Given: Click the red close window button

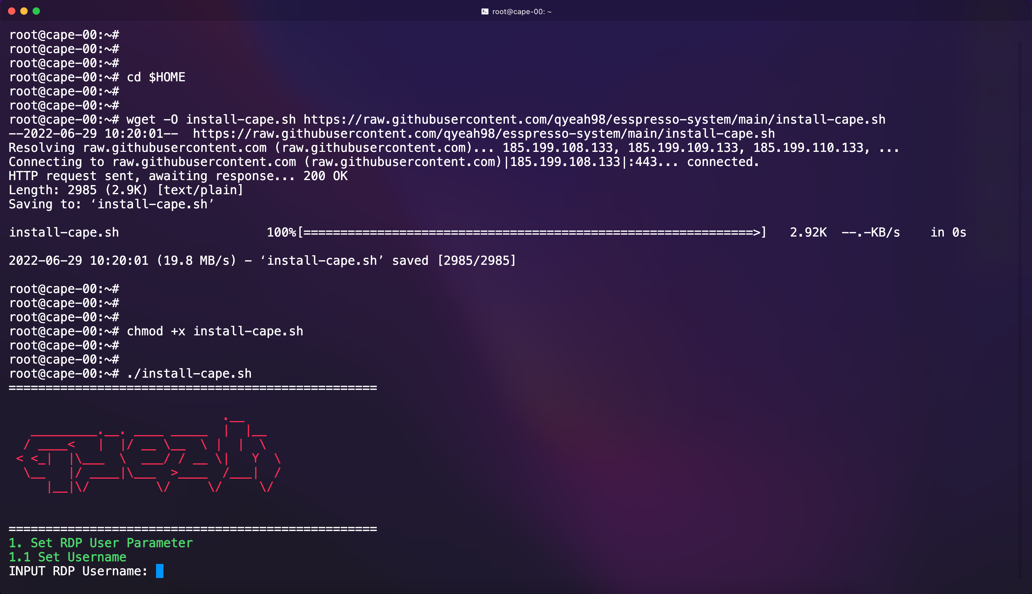Looking at the screenshot, I should pos(11,11).
